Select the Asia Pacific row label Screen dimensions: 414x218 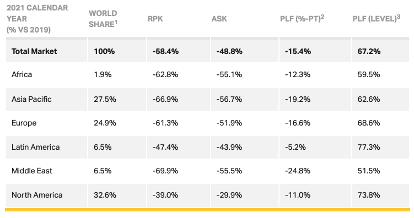pyautogui.click(x=31, y=99)
